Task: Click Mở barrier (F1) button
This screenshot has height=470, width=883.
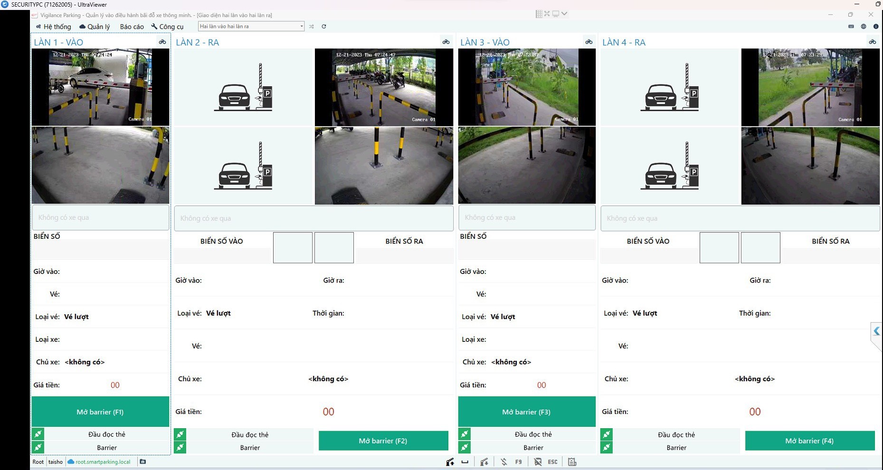Action: coord(100,412)
